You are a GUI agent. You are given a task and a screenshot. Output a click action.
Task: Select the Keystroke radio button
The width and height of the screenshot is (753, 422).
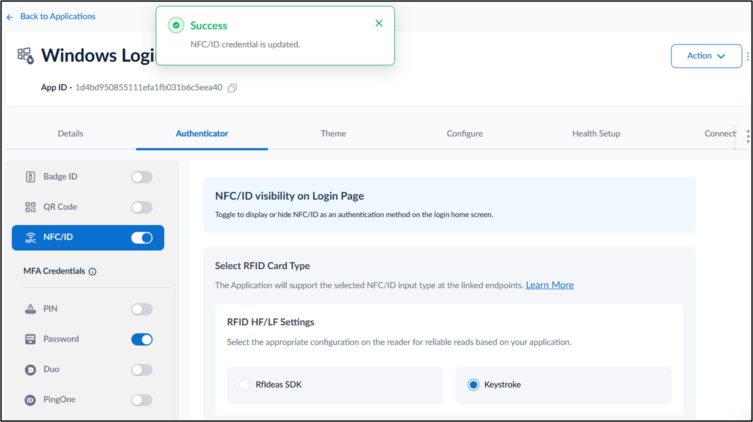click(x=473, y=385)
